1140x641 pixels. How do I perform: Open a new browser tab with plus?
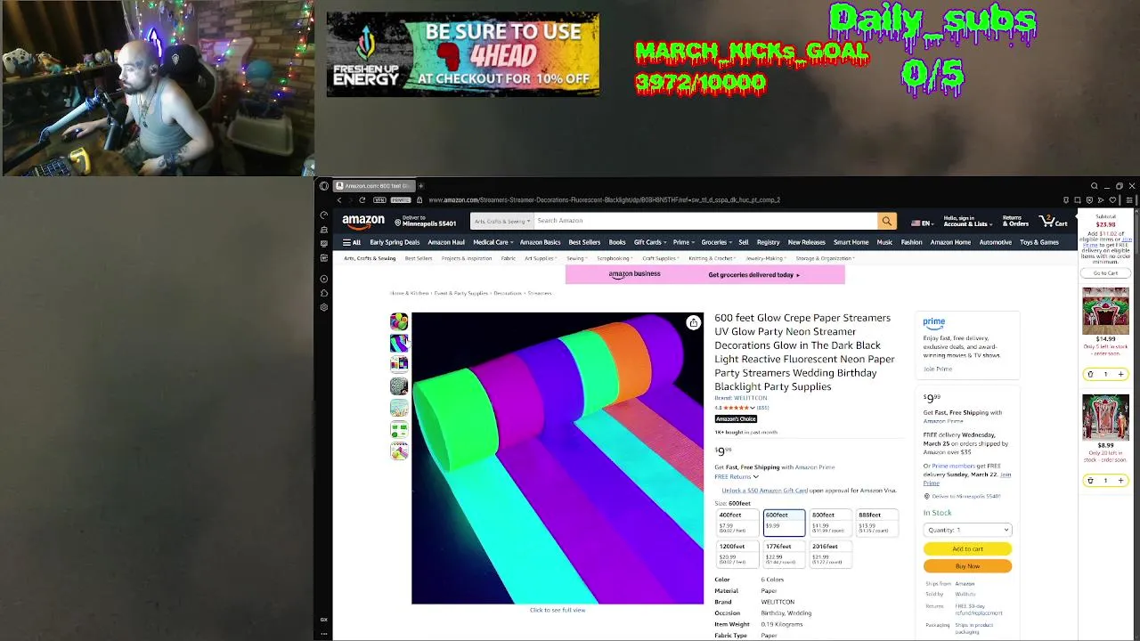click(x=420, y=186)
